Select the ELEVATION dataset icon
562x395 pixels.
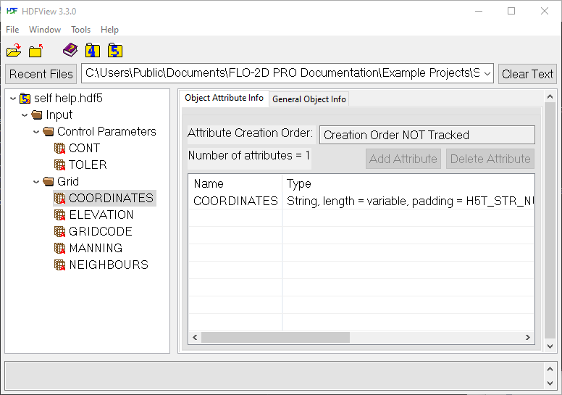pyautogui.click(x=60, y=215)
